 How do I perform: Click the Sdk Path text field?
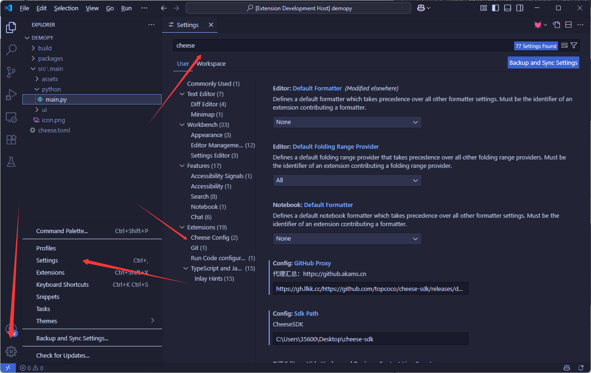tap(370, 339)
